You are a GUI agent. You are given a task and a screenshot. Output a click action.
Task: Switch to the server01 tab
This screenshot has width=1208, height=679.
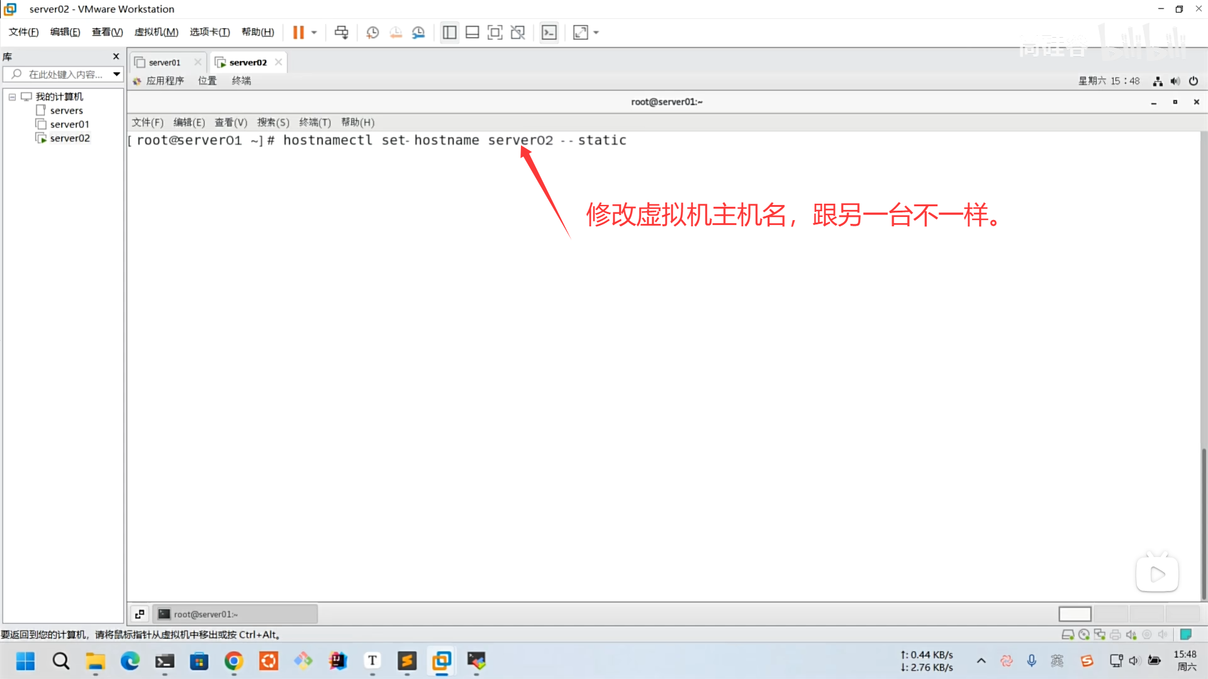click(x=164, y=62)
